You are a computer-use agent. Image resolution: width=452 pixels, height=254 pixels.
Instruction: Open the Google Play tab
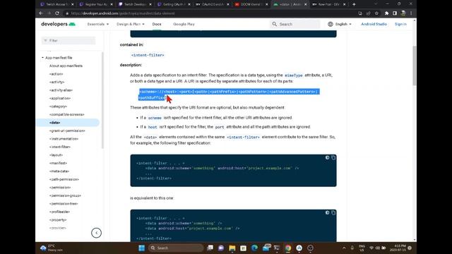(x=184, y=24)
